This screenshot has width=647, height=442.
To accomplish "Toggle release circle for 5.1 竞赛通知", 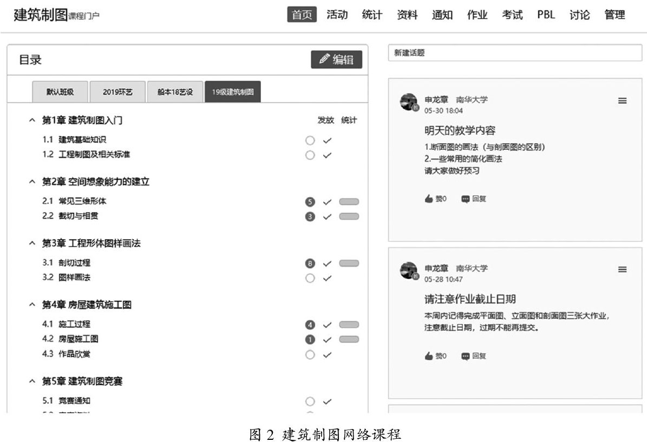I will point(310,401).
